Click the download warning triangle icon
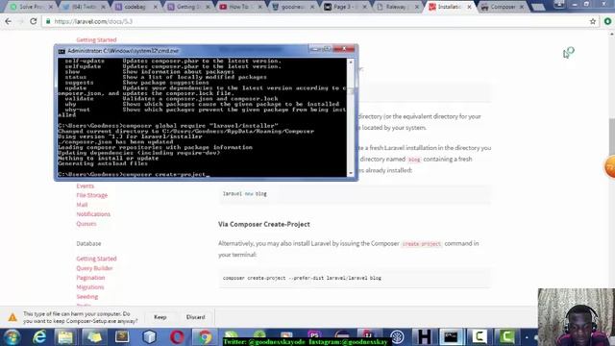Screen dimensions: 615x346 [12, 317]
